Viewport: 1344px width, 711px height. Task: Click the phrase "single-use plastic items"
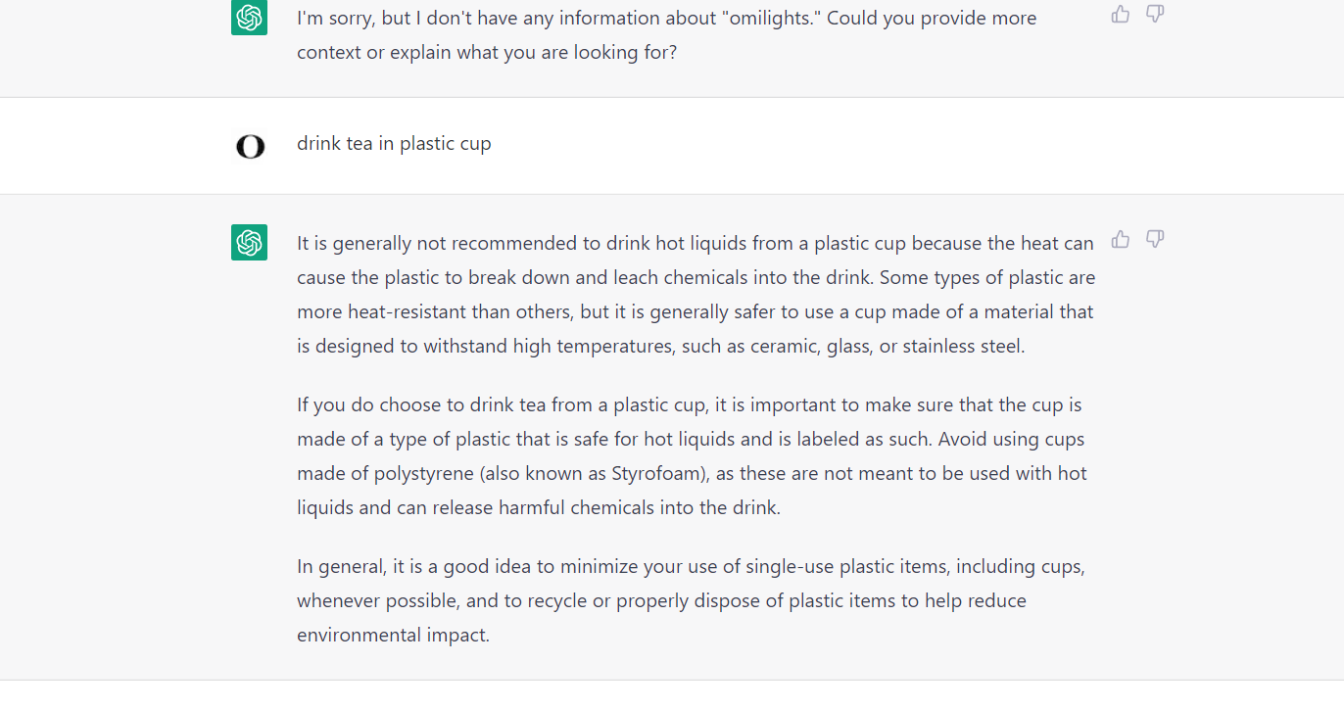844,567
